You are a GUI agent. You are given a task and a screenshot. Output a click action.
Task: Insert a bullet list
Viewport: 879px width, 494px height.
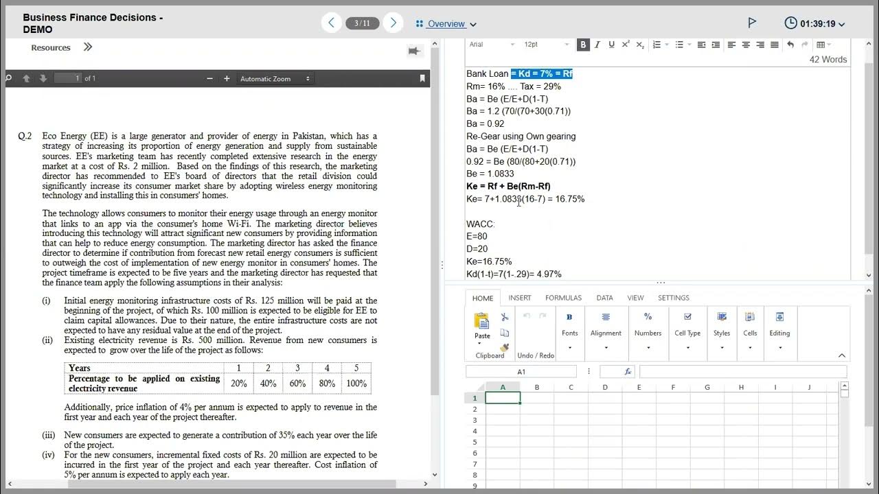click(x=679, y=45)
